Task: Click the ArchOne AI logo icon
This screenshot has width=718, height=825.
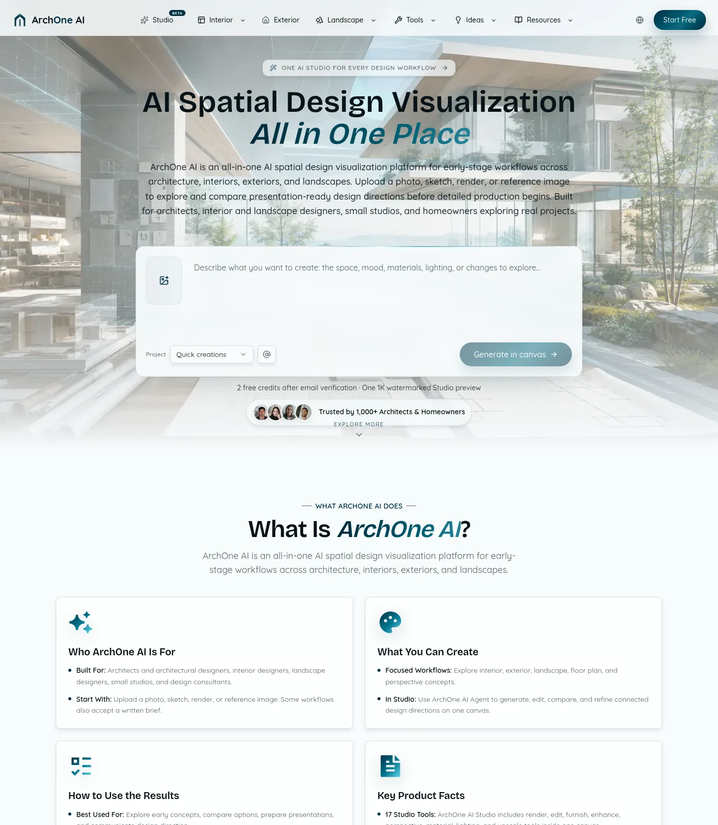Action: pos(20,20)
